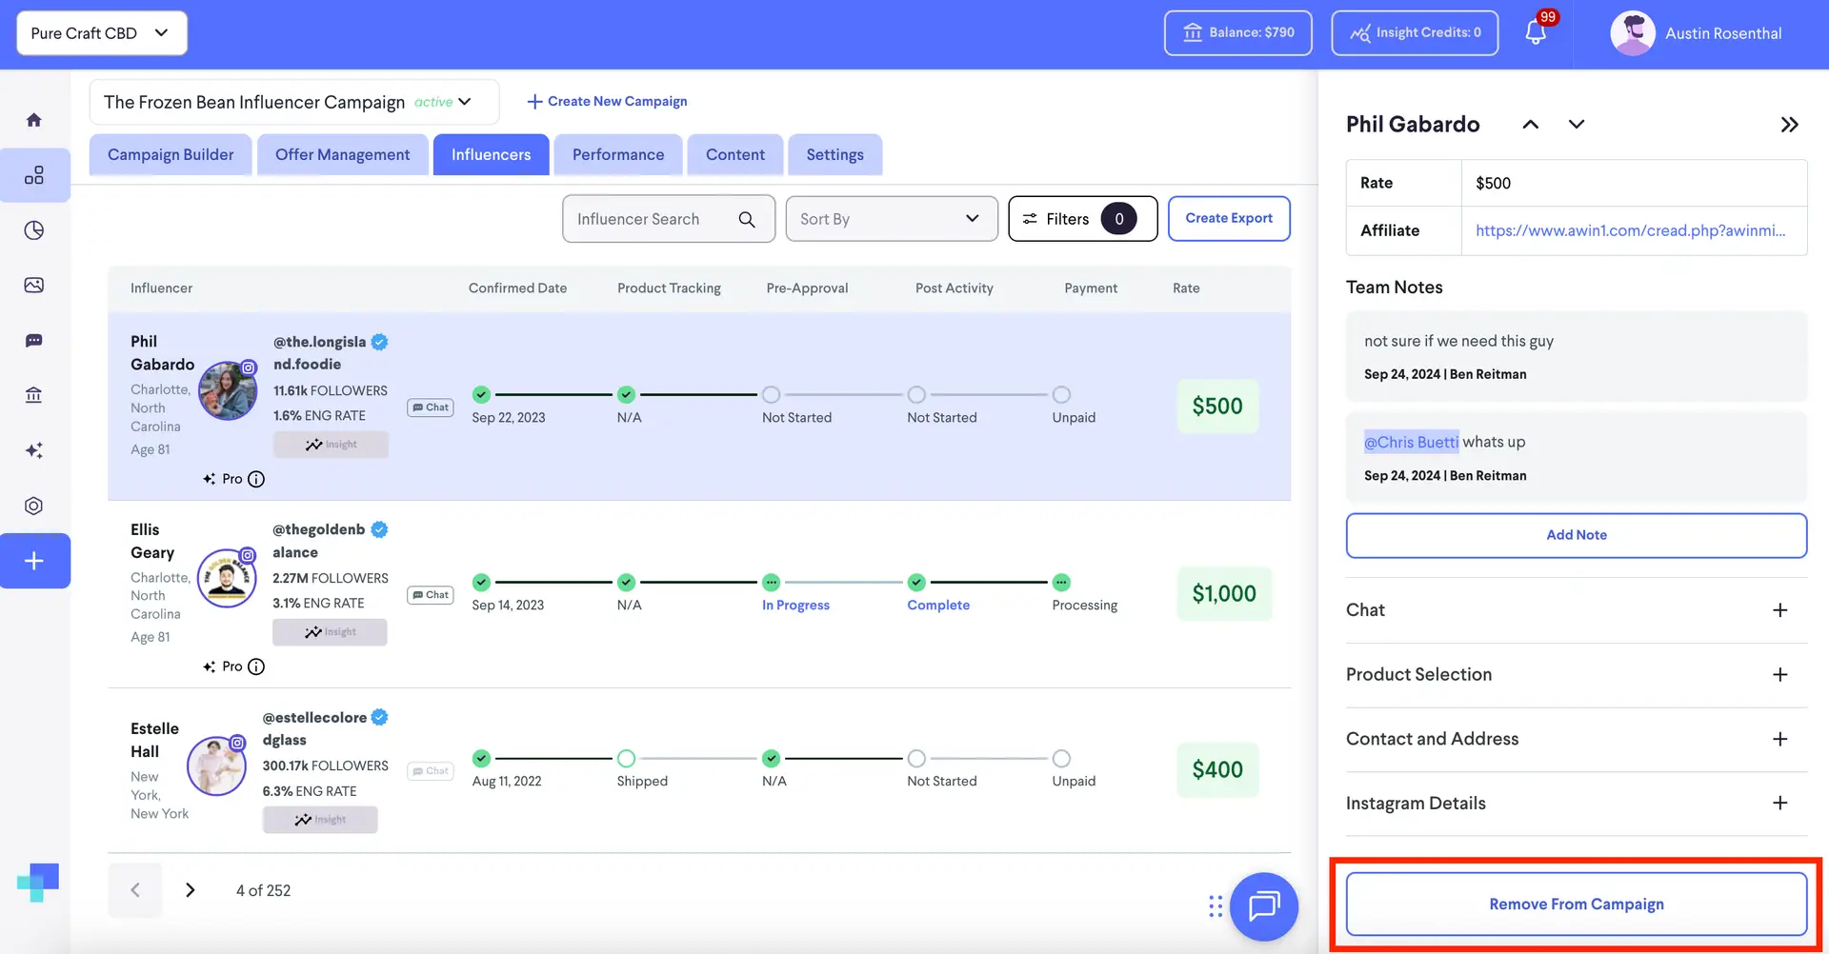Open the Sort By dropdown
Image resolution: width=1829 pixels, height=954 pixels.
coord(891,219)
